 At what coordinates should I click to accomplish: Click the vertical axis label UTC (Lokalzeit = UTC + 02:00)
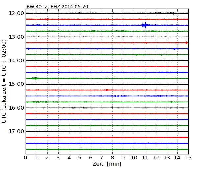coord(4,81)
